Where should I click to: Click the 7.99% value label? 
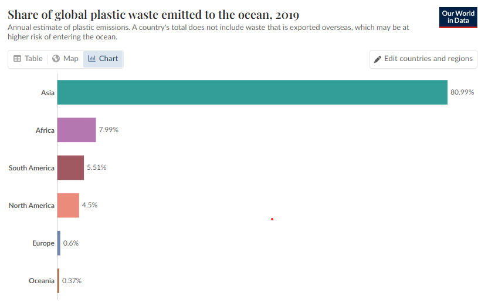109,130
